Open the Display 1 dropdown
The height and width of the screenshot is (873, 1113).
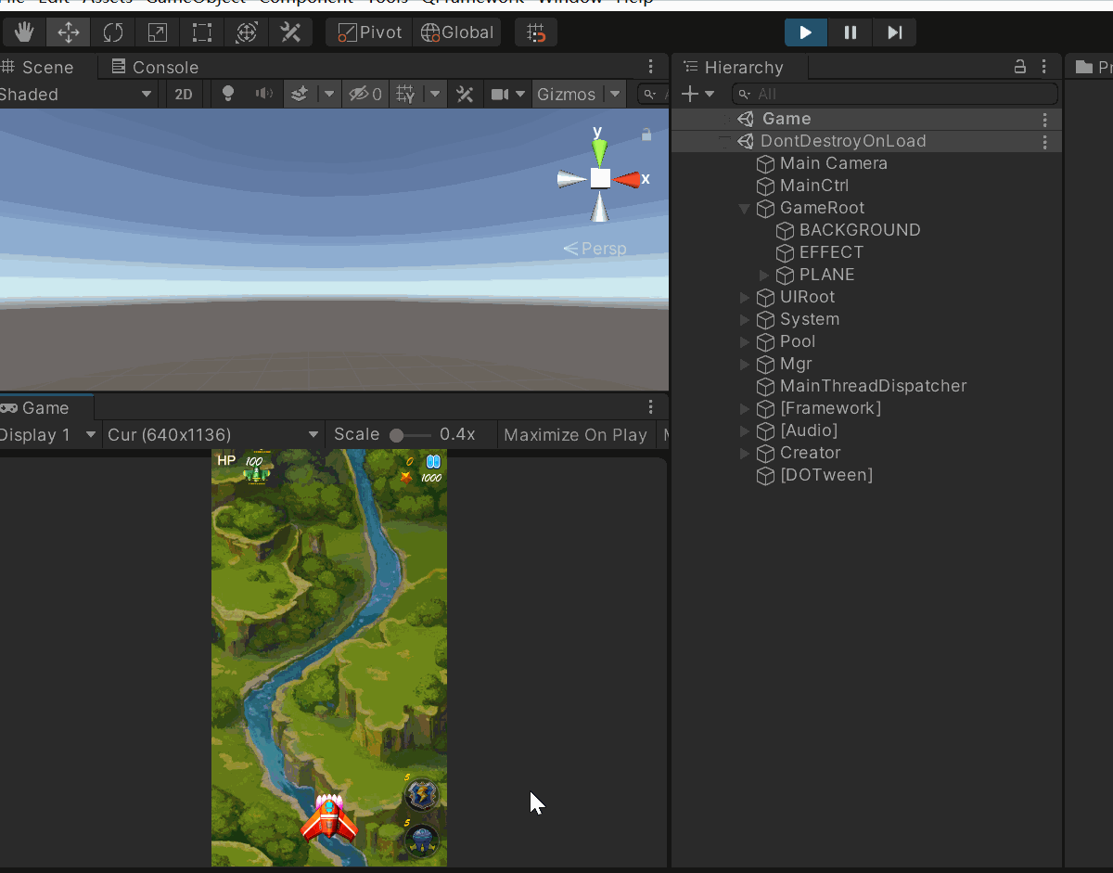[x=48, y=434]
